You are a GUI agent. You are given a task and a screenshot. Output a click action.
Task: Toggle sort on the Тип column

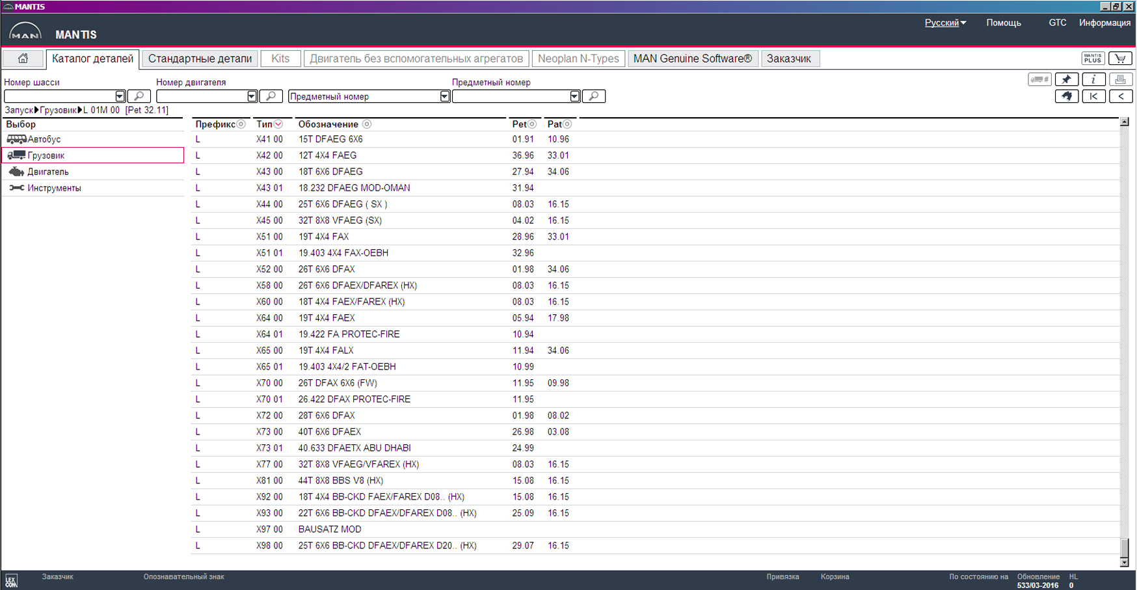pos(278,124)
